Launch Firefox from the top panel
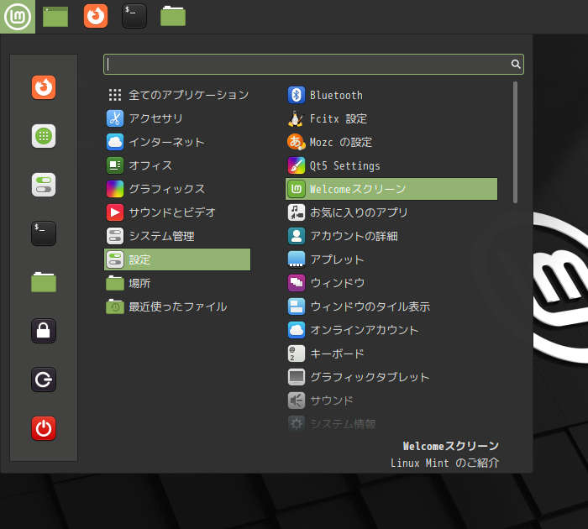 (x=96, y=16)
